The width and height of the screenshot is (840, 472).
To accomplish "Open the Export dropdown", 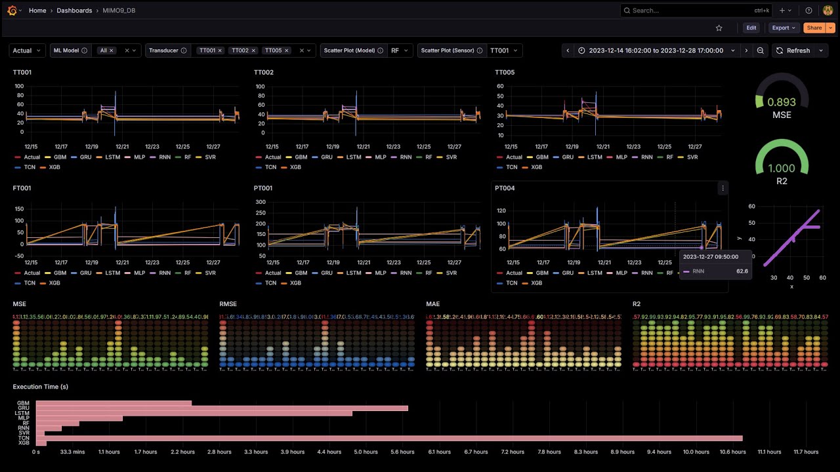I will [784, 28].
